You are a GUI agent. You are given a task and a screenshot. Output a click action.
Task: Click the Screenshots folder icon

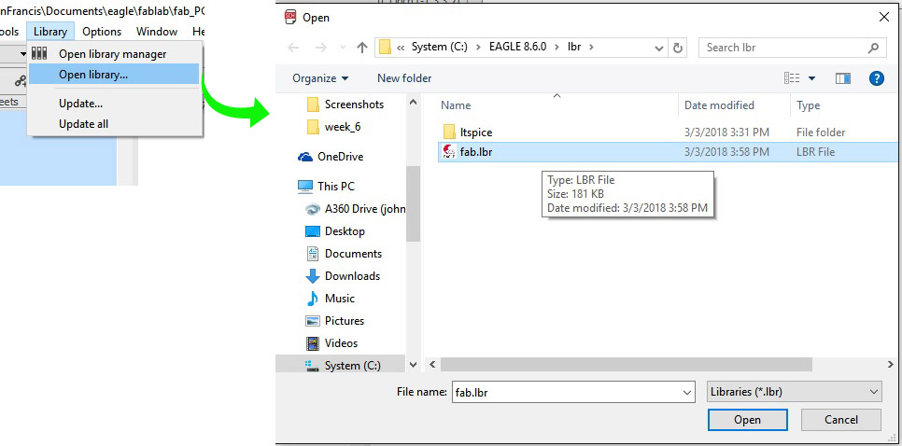point(313,104)
